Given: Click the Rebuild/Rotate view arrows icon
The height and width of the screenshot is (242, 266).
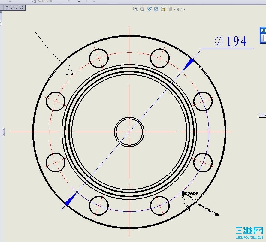Looking at the screenshot, I should click(x=156, y=9).
